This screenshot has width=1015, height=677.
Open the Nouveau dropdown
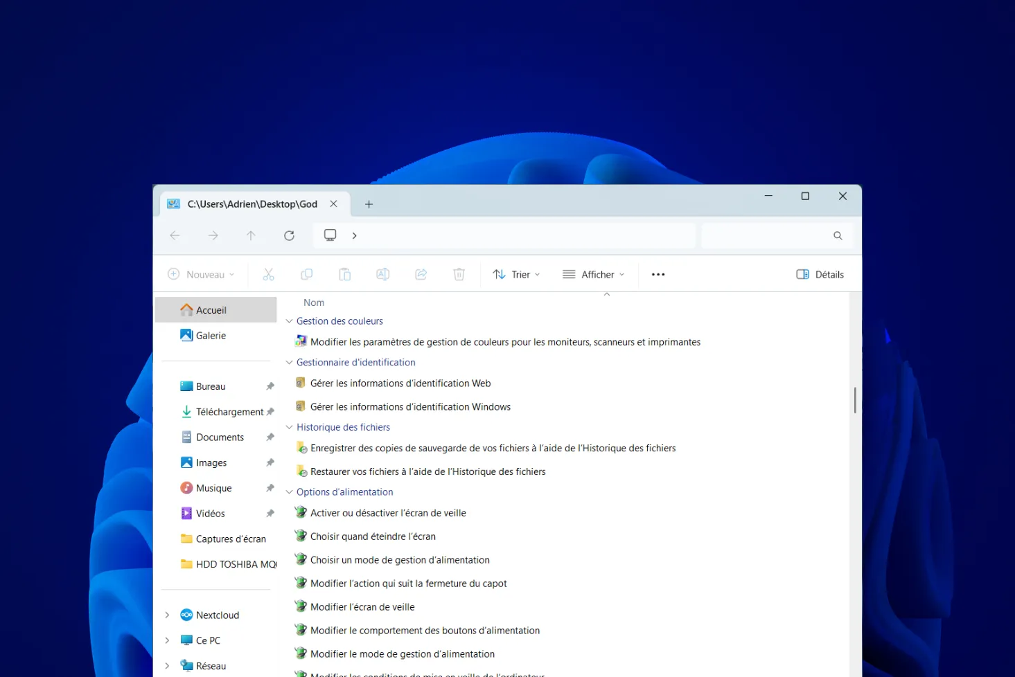tap(201, 274)
